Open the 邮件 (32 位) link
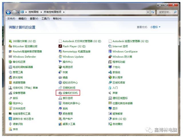 pos(120,119)
